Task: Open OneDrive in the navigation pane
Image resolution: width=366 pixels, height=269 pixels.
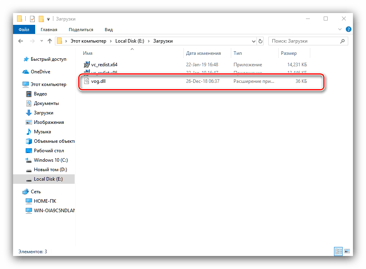Action: coord(36,72)
